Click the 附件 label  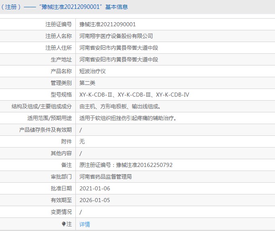67,141
